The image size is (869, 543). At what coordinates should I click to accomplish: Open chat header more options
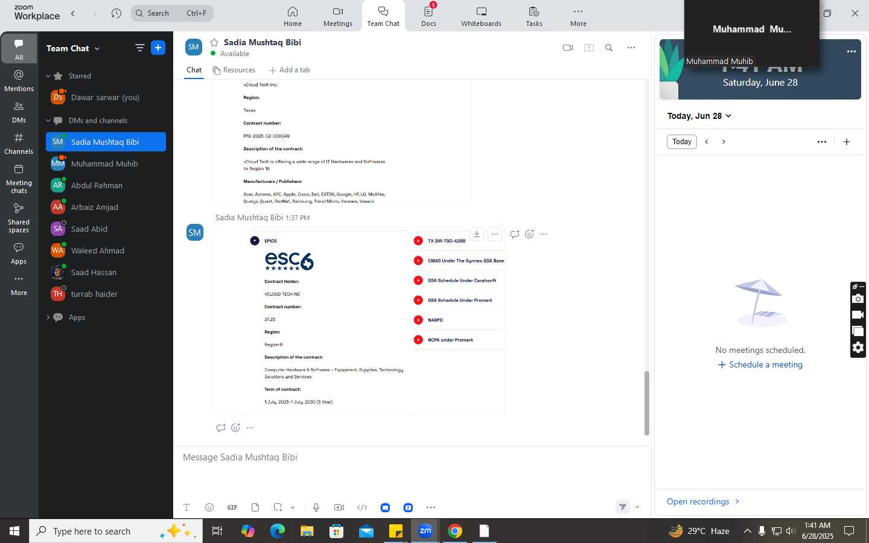(x=631, y=48)
